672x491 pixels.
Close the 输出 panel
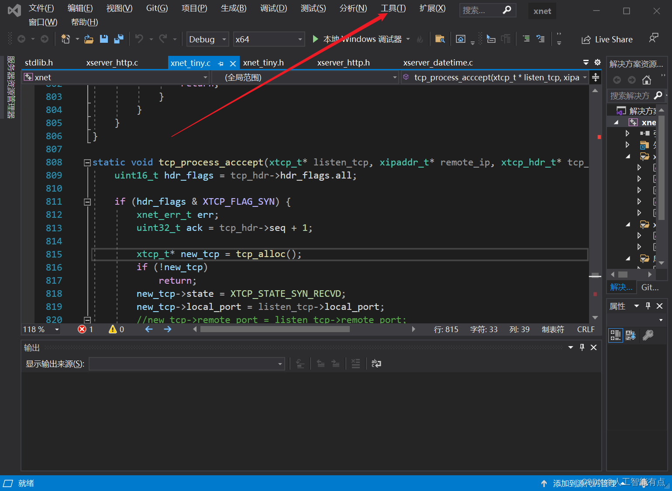tap(594, 347)
